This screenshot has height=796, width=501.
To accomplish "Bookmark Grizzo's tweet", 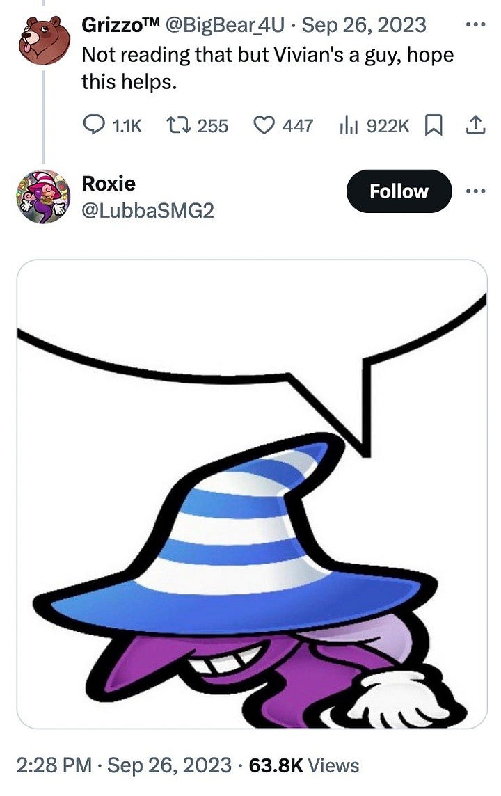I will (x=433, y=125).
